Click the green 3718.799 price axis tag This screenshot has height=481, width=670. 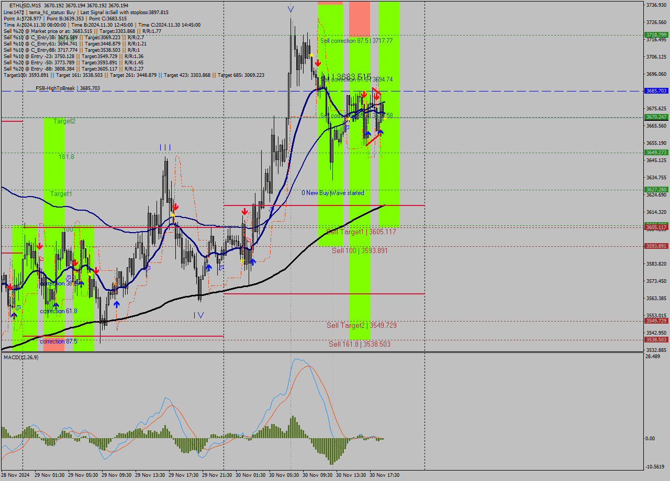point(656,35)
